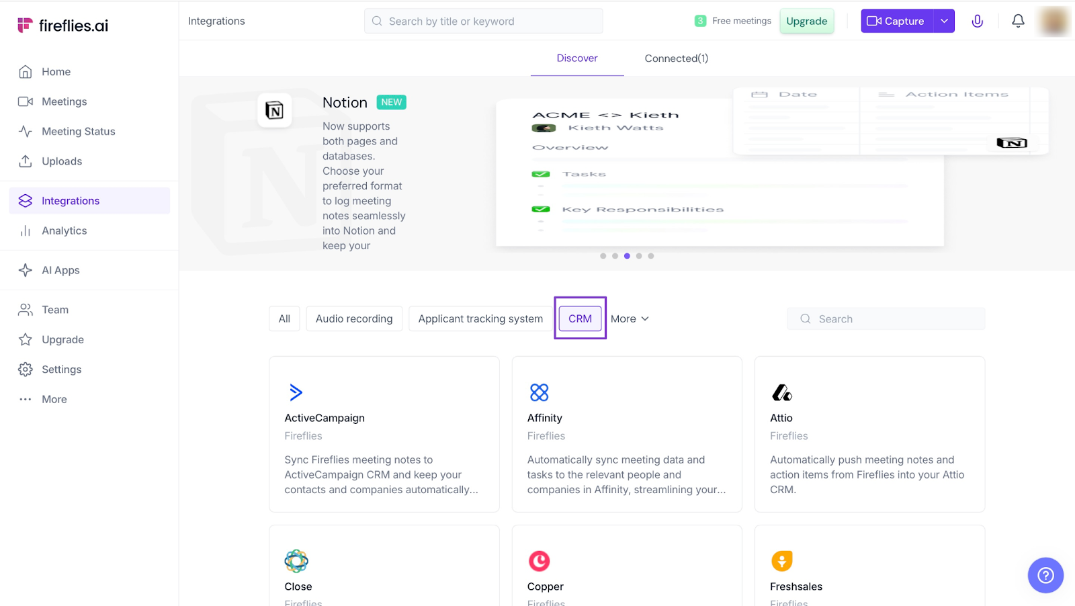The height and width of the screenshot is (606, 1075).
Task: Click the top search by title field
Action: (483, 21)
